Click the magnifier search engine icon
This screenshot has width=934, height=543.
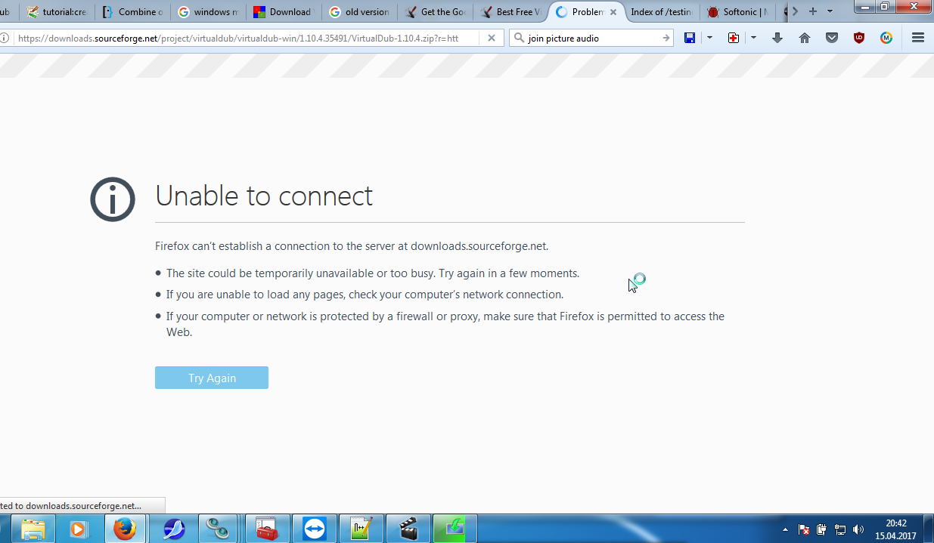tap(519, 38)
